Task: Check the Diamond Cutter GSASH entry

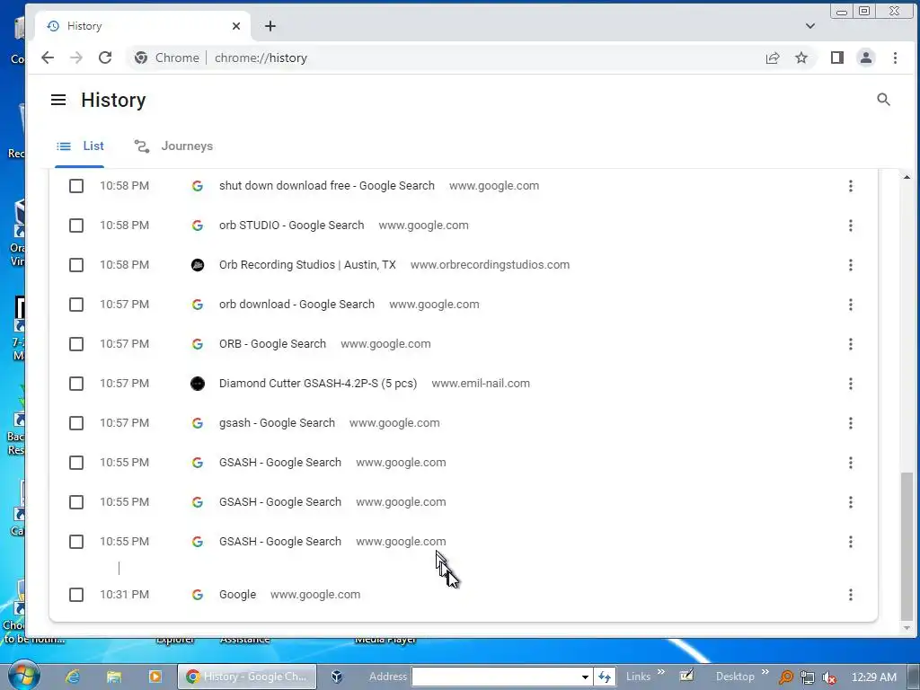Action: point(76,384)
